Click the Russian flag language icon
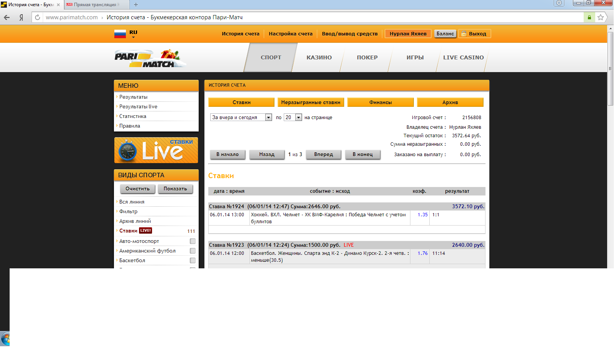 (x=120, y=34)
